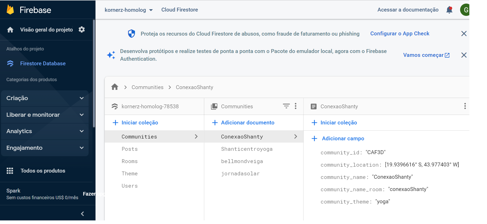The height and width of the screenshot is (224, 487).
Task: Dismiss the emulator suite banner
Action: [464, 55]
